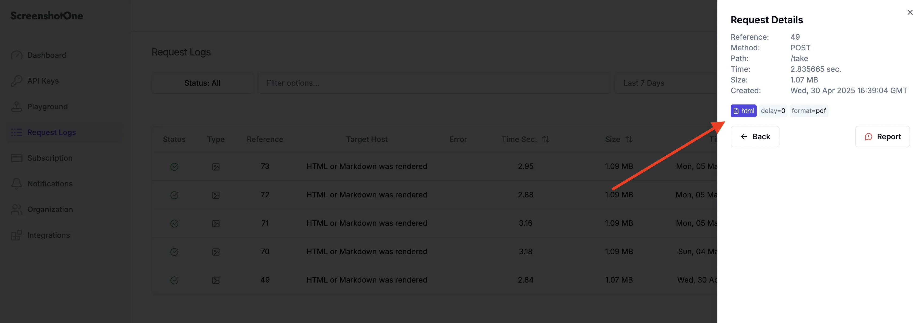
Task: Open the Notifications bell icon
Action: tap(17, 184)
